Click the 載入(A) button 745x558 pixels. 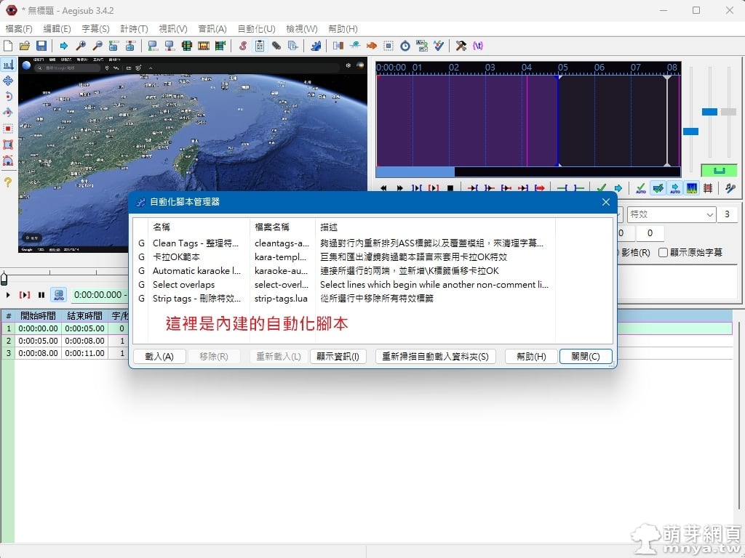[159, 357]
